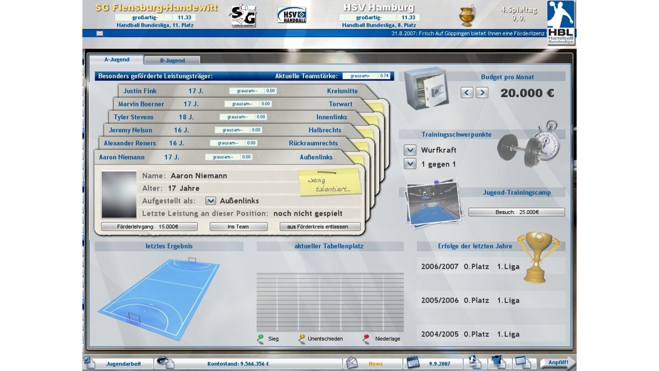Click the golden trophy in Erfolge section

pyautogui.click(x=538, y=256)
